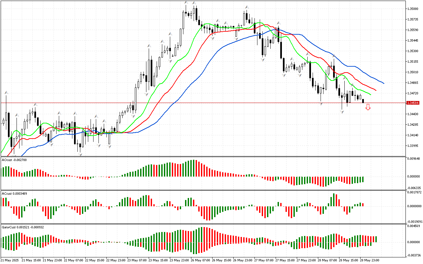The image size is (423, 264).
Task: Select the current price label 1.34584
Action: coord(413,103)
